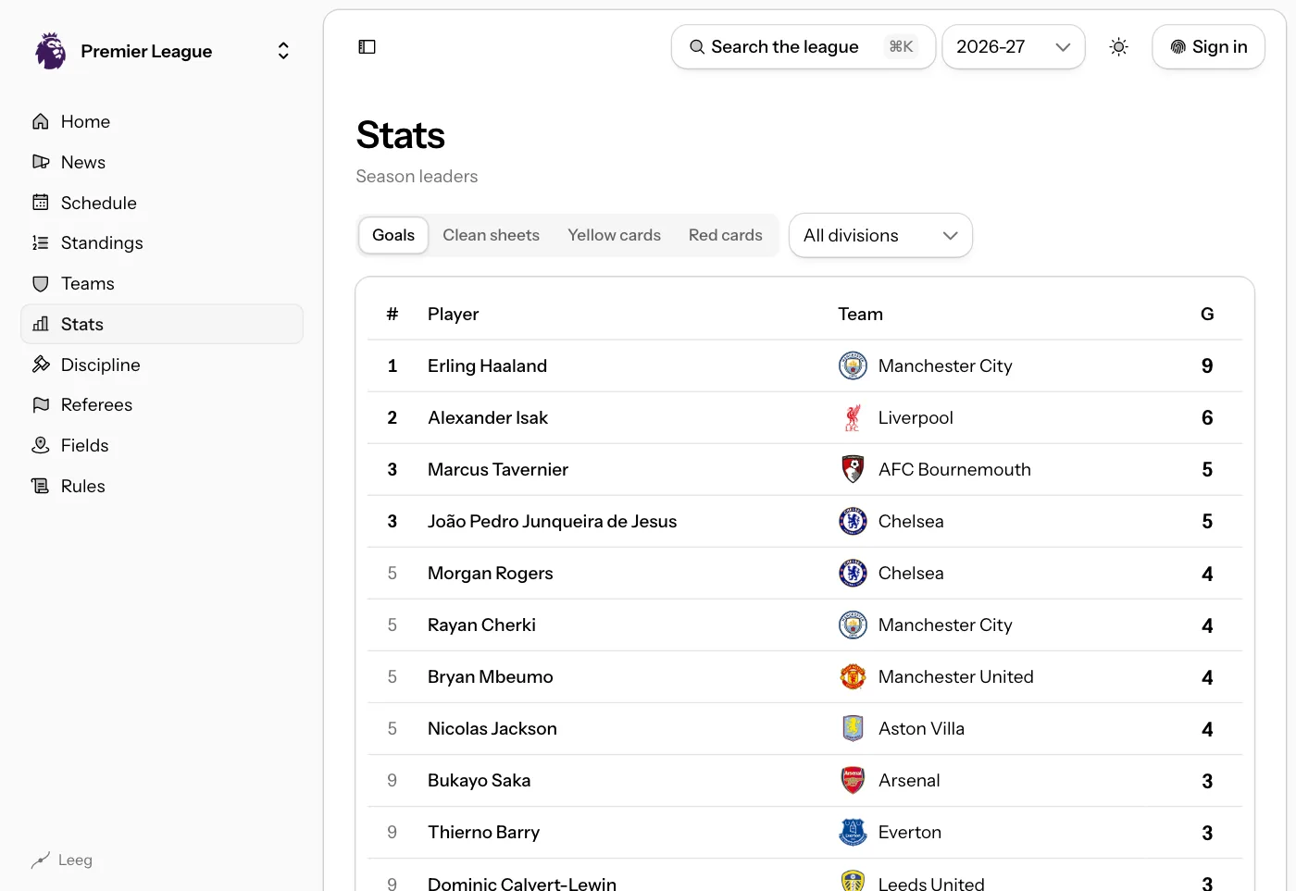
Task: Open player Alexander Isak
Action: pyautogui.click(x=488, y=417)
